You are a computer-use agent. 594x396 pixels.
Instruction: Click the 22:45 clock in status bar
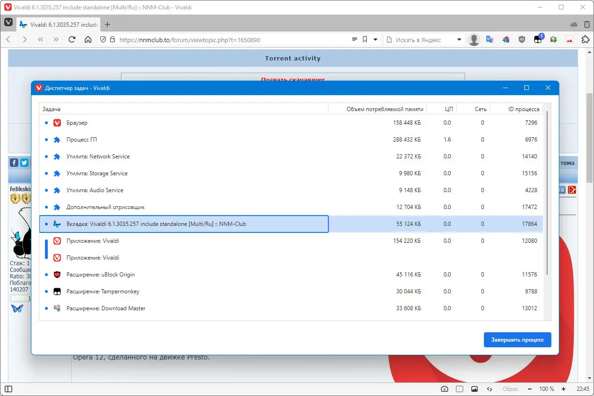(583, 389)
